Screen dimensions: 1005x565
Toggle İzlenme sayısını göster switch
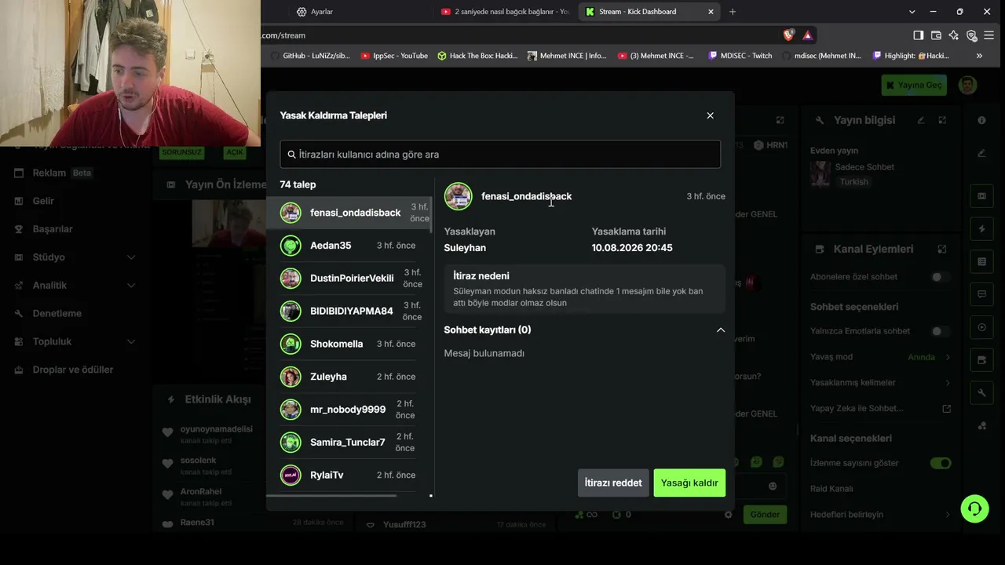click(x=941, y=463)
